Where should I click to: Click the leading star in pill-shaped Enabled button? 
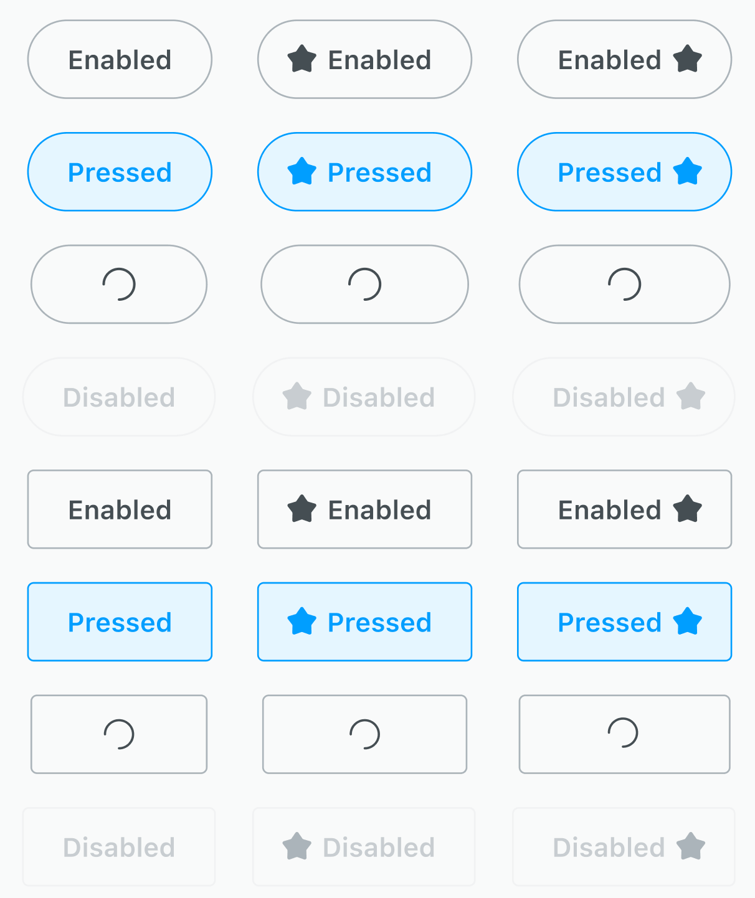302,59
